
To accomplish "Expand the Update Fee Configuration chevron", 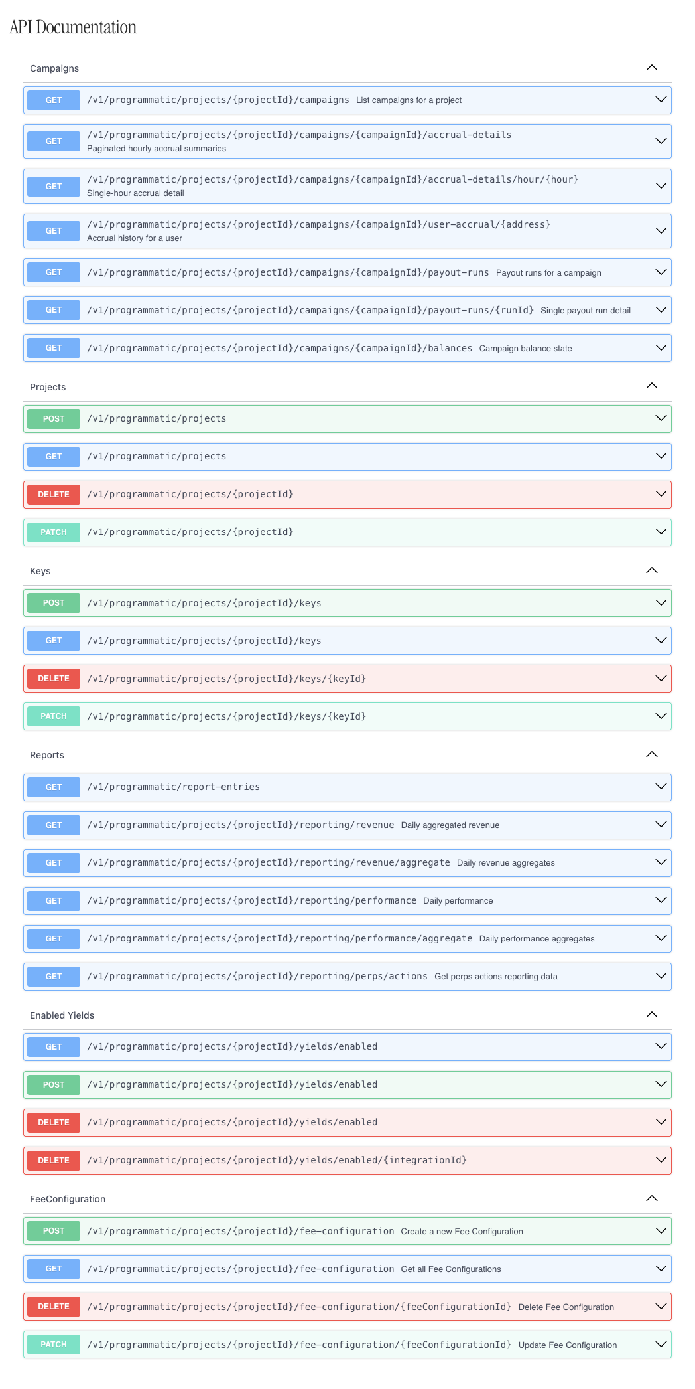I will click(x=661, y=1345).
